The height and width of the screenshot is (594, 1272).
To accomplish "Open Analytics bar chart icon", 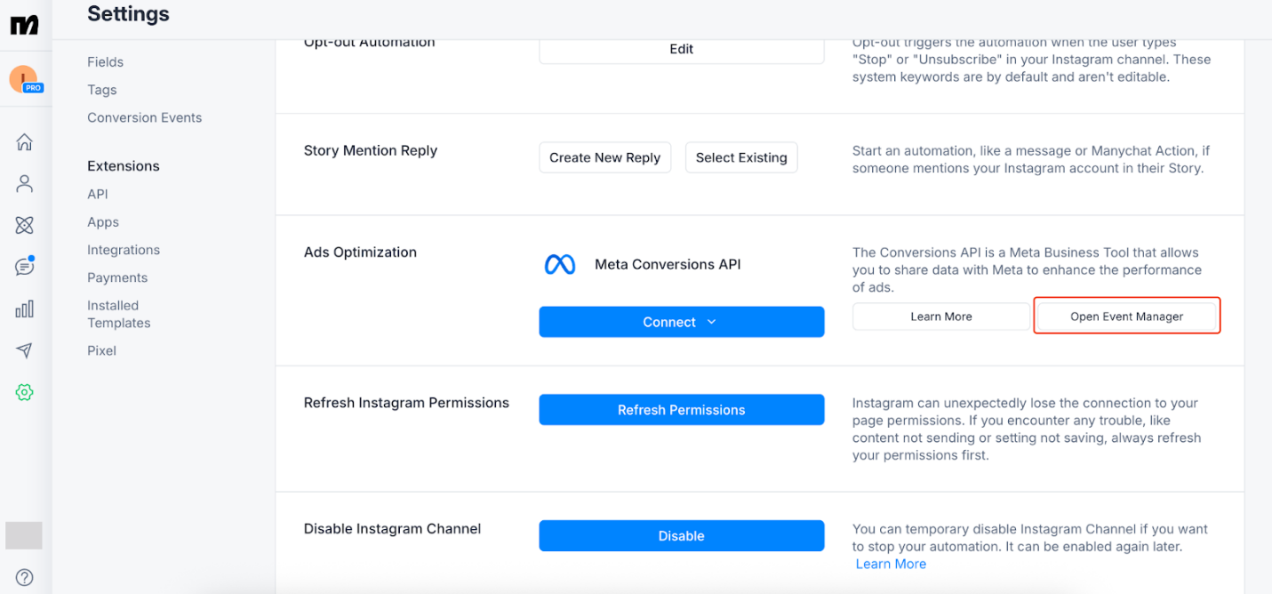I will [x=25, y=309].
